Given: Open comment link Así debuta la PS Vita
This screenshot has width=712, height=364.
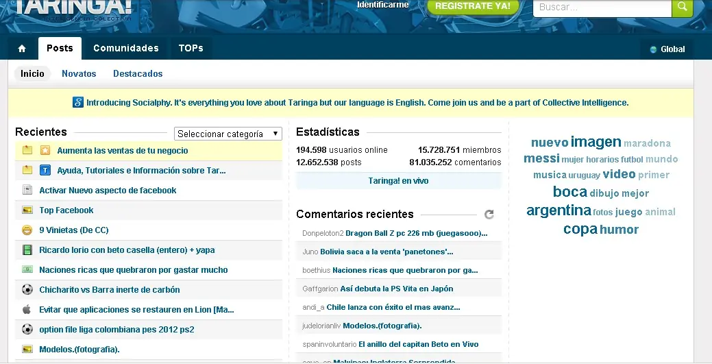Looking at the screenshot, I should (396, 289).
